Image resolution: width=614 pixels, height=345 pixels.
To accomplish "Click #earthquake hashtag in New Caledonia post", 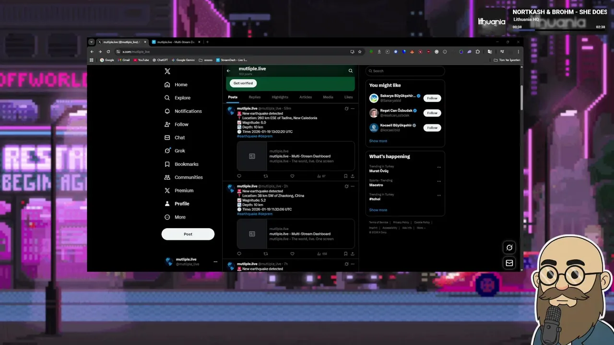I will pyautogui.click(x=247, y=137).
